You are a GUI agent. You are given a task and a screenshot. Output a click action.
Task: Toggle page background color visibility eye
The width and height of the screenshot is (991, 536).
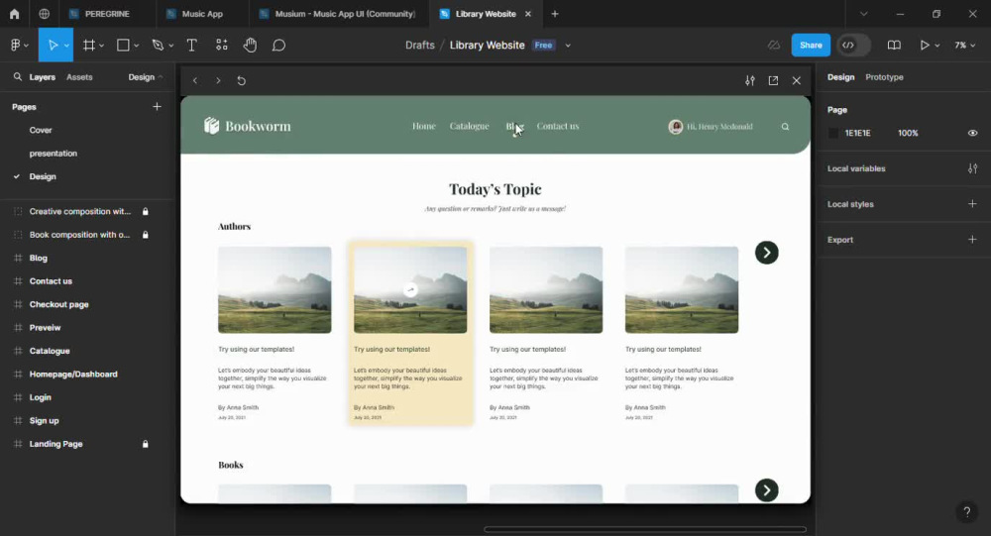972,133
